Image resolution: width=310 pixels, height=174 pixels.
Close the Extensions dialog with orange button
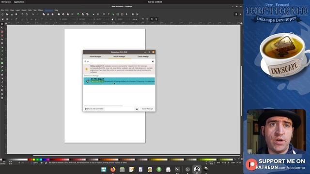pyautogui.click(x=153, y=52)
